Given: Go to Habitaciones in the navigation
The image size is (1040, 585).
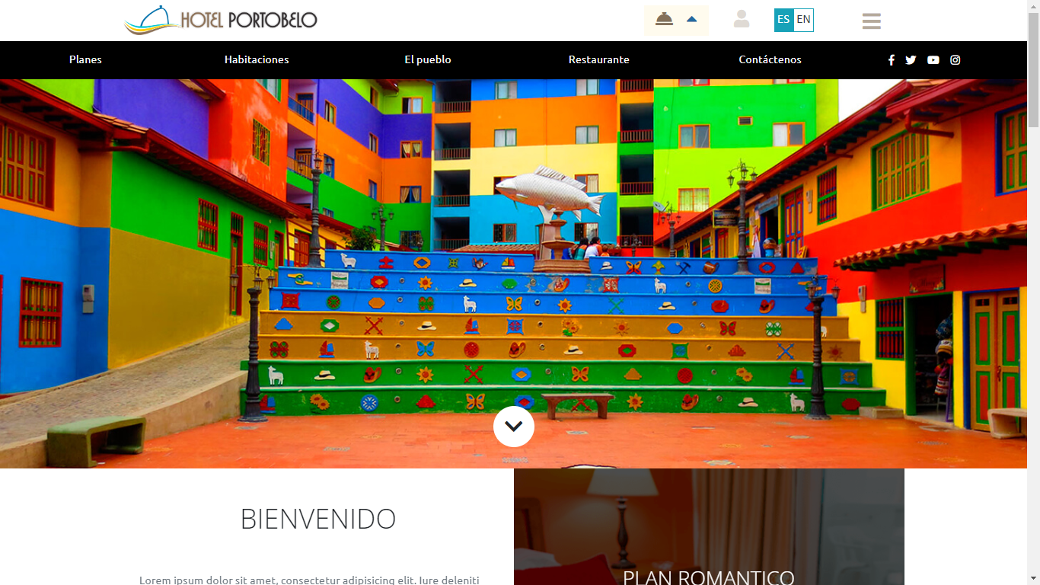Looking at the screenshot, I should 257,59.
